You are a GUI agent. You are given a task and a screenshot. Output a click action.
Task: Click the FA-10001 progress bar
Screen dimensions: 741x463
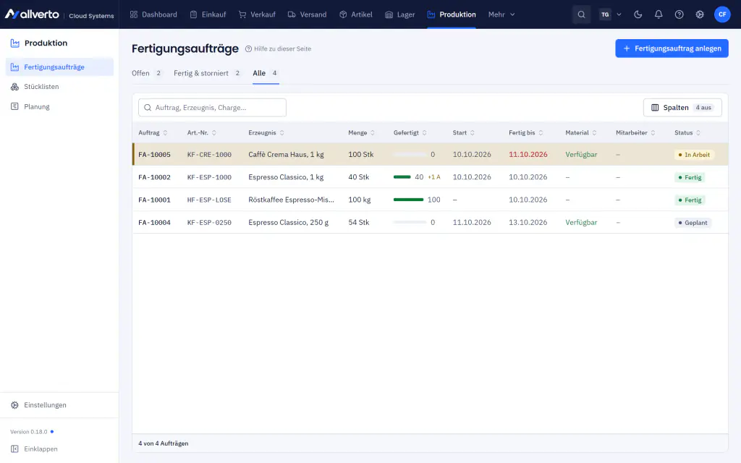[x=408, y=200]
